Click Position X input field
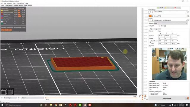Image resolution: width=190 pixels, height=107 pixels. pos(161,36)
